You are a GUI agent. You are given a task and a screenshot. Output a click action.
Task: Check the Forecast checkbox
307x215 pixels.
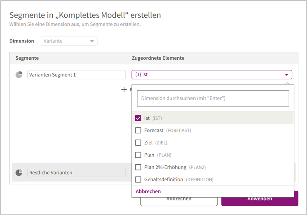(138, 130)
